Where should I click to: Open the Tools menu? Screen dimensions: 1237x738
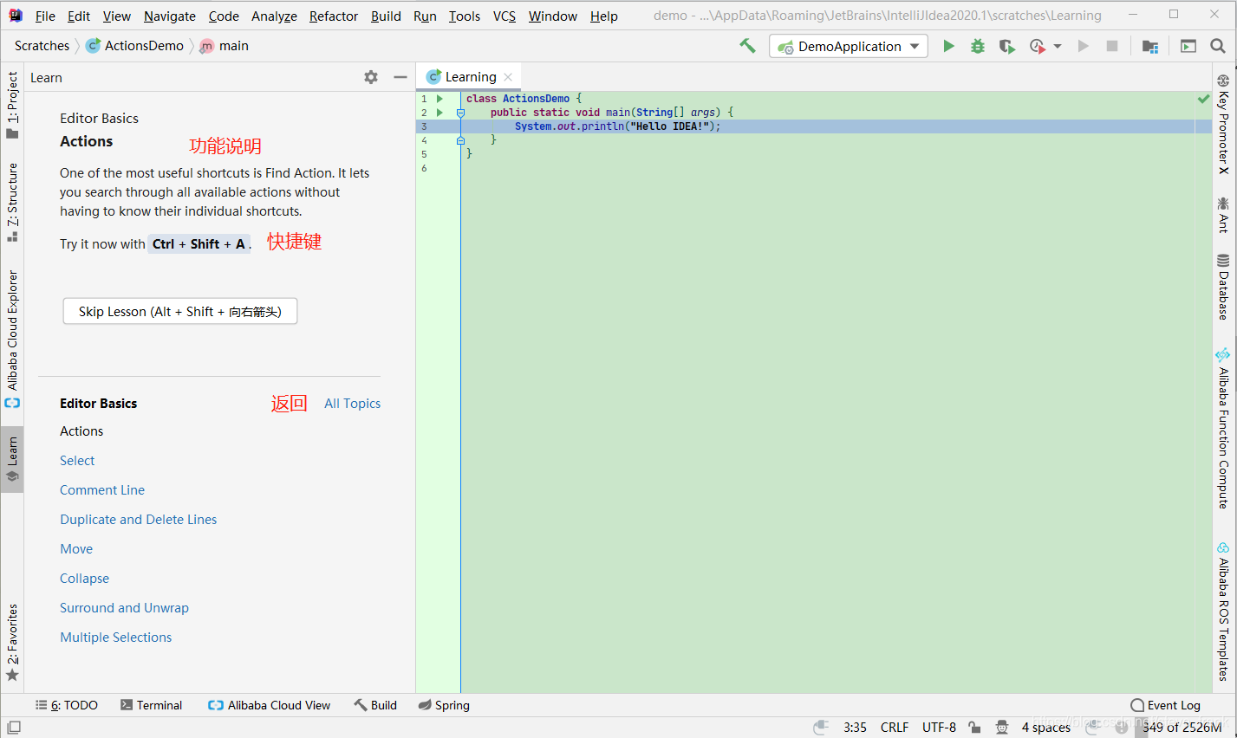465,16
